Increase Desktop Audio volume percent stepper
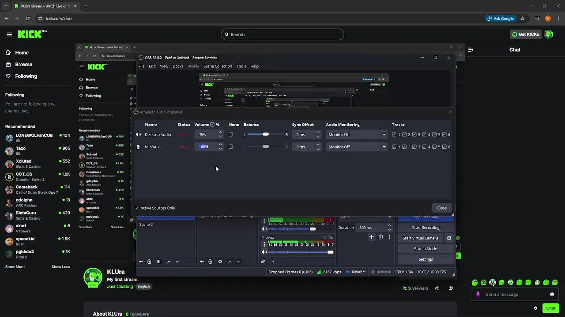Screen dimensions: 565x317 point(220,132)
